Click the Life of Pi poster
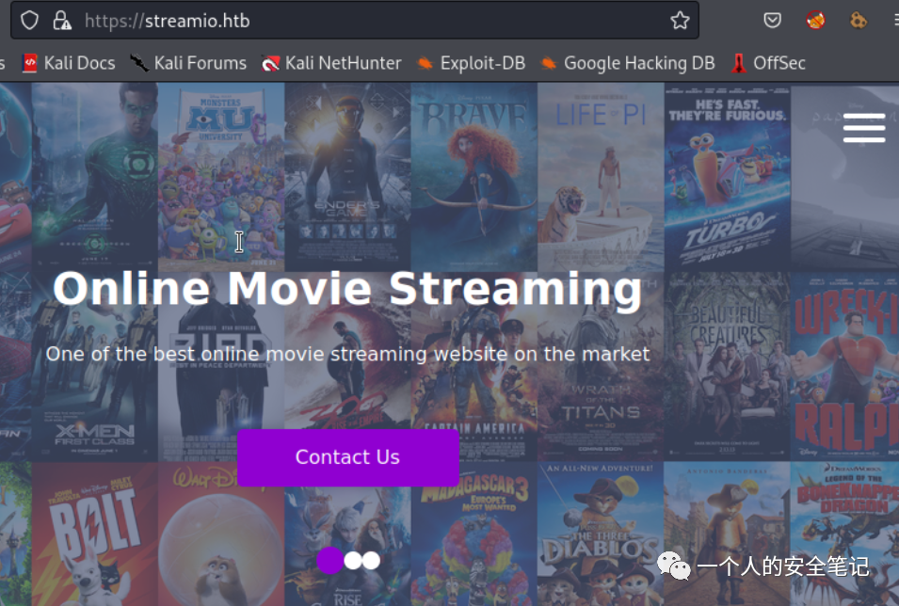Screen dimensions: 899x606 point(601,177)
